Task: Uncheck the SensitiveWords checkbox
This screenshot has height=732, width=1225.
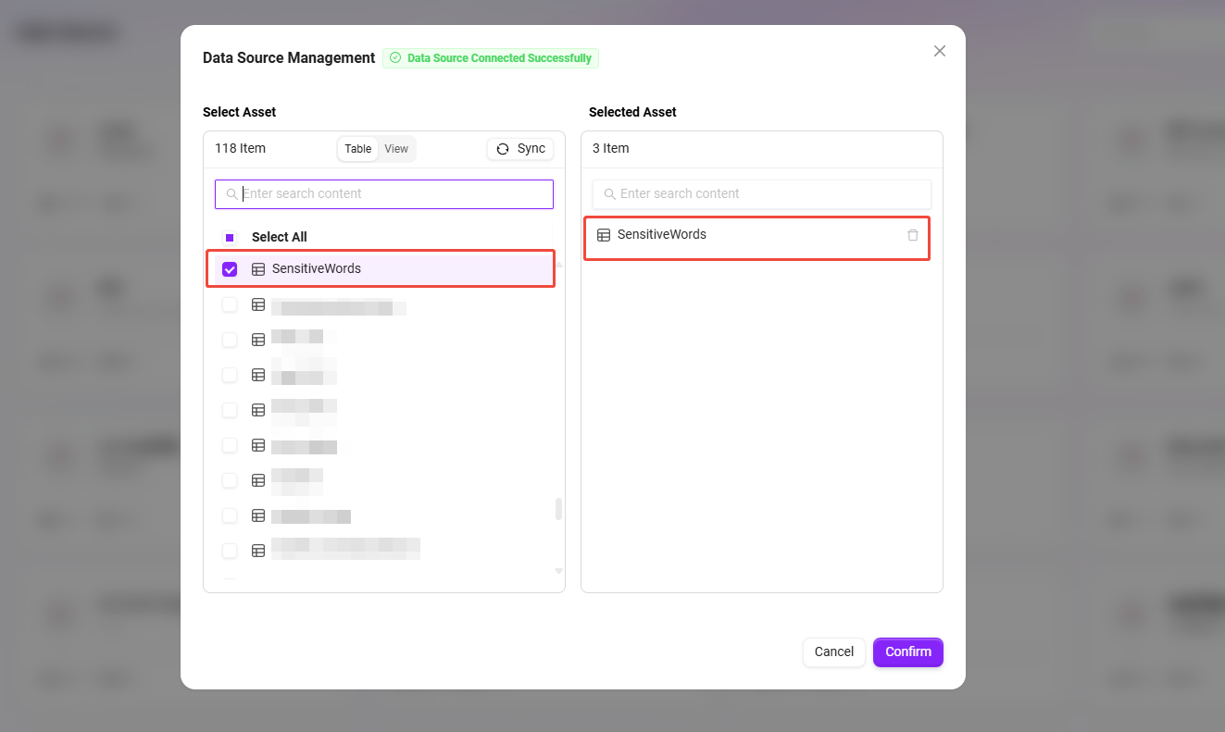Action: click(x=230, y=269)
